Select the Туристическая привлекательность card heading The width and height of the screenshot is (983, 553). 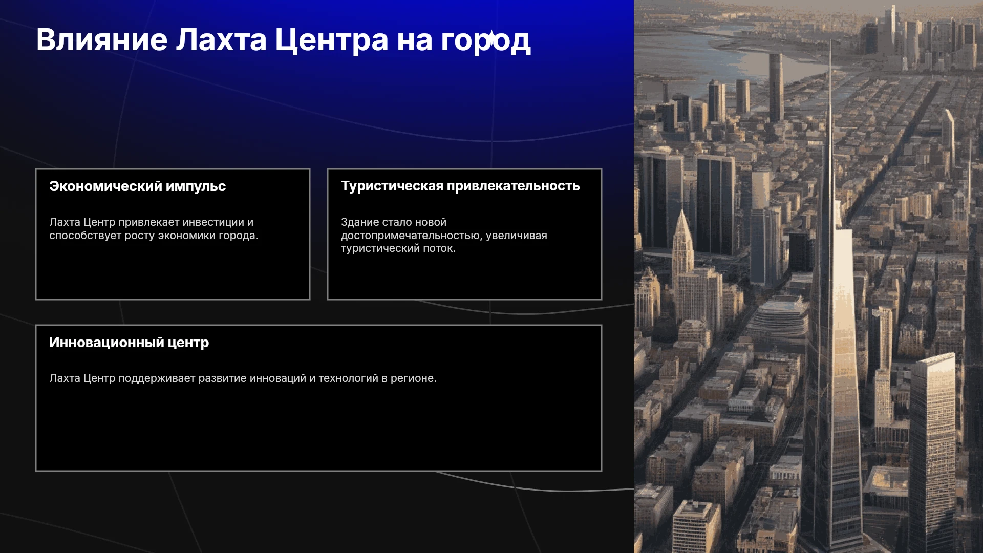click(460, 186)
